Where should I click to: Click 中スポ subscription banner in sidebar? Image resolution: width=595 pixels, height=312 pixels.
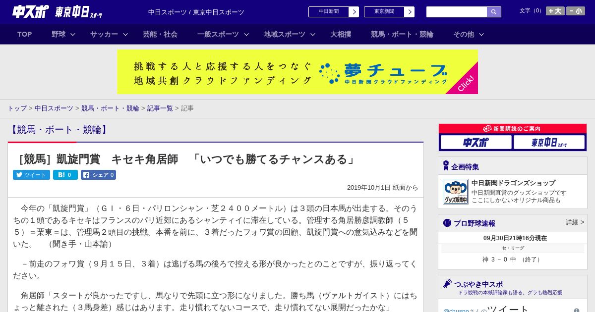476,143
